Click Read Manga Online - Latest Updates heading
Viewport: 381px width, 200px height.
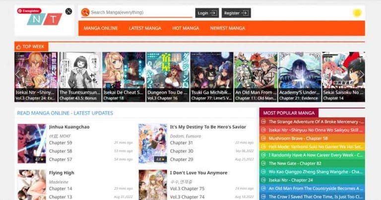[x=65, y=113]
